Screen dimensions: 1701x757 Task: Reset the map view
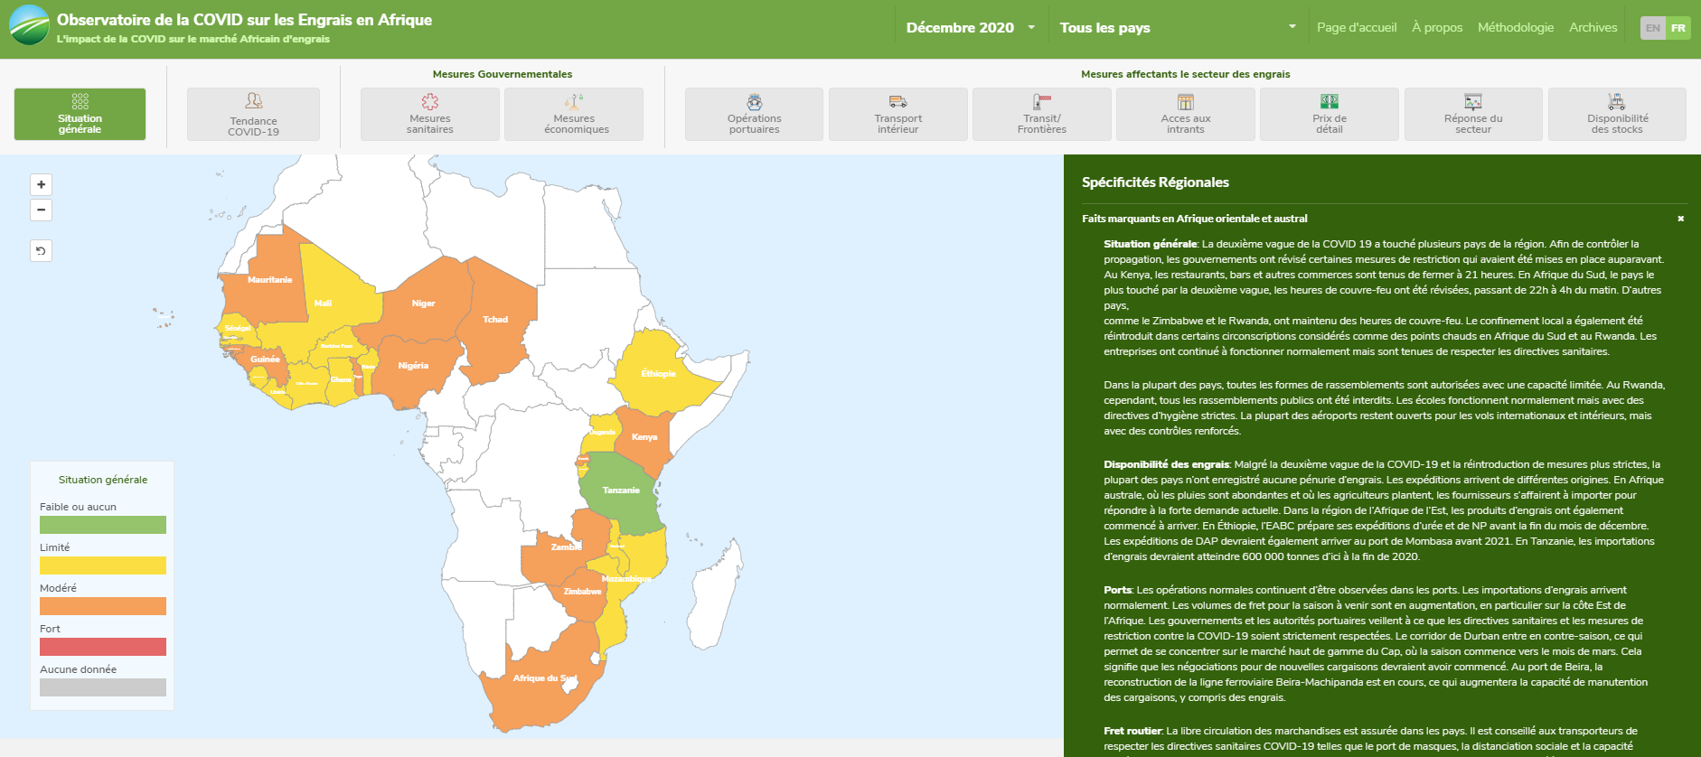[x=41, y=251]
